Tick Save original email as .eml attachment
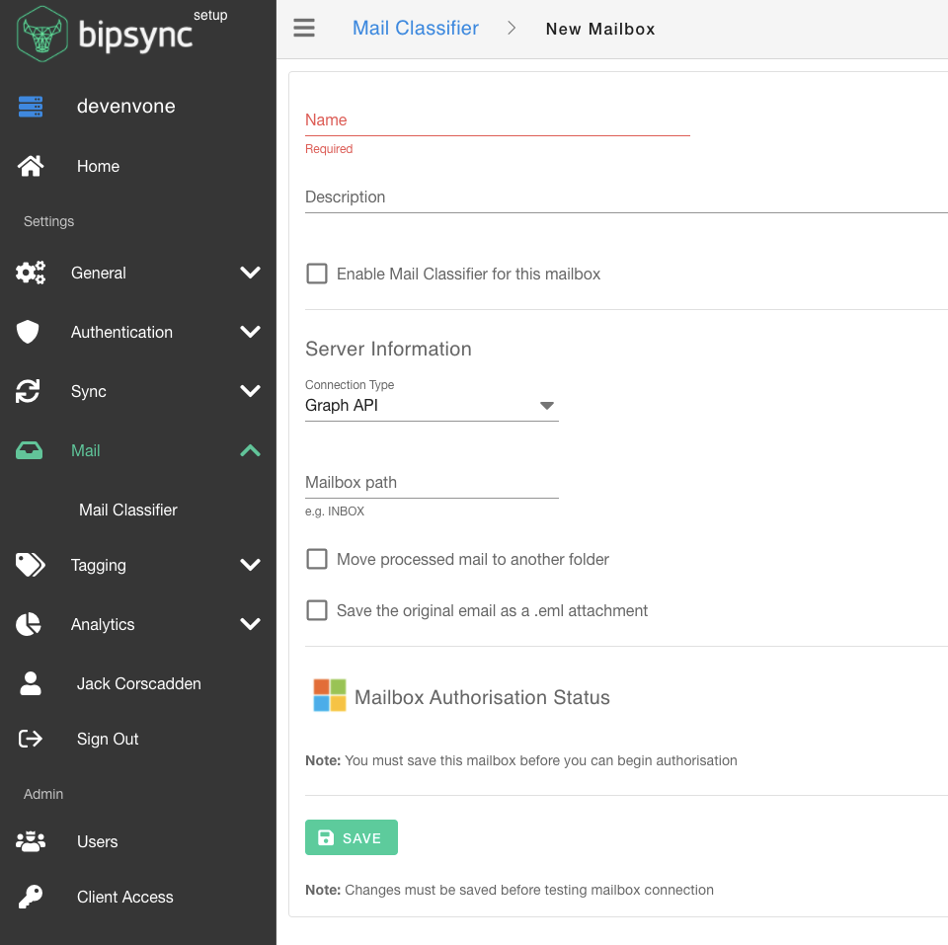The height and width of the screenshot is (945, 948). 317,610
